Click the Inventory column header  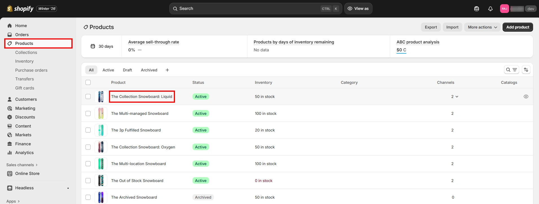[x=263, y=82]
